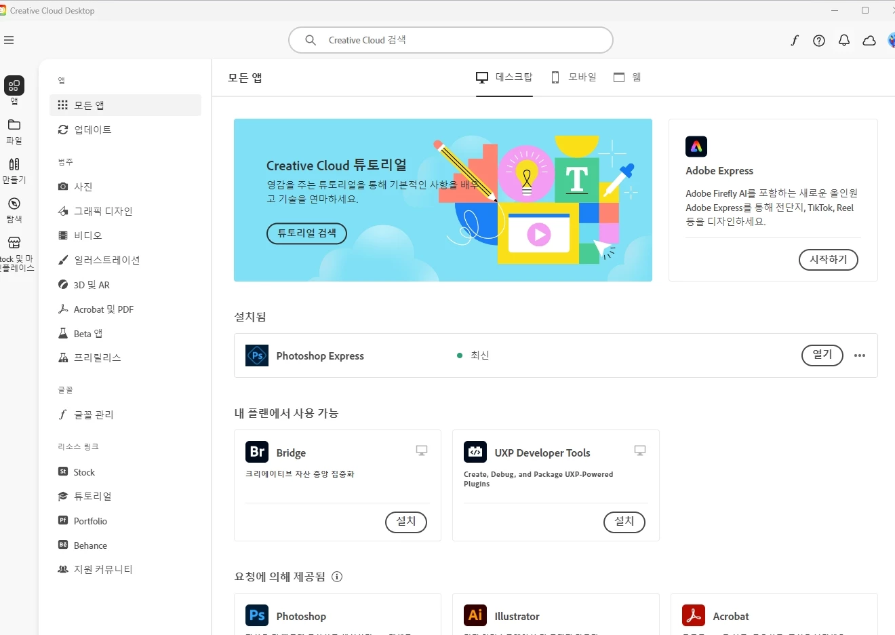Choose the 사진 category

[x=125, y=187]
